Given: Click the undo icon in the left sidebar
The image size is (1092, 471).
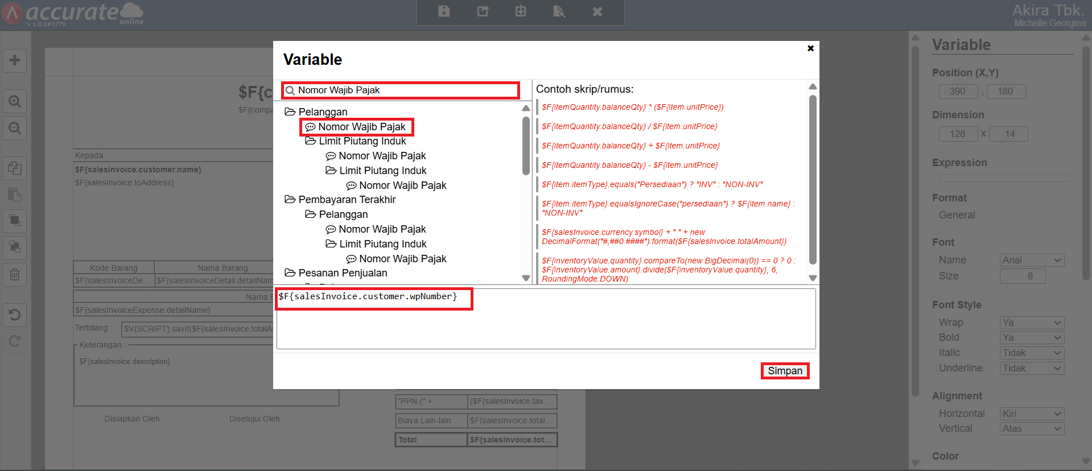Looking at the screenshot, I should tap(15, 315).
